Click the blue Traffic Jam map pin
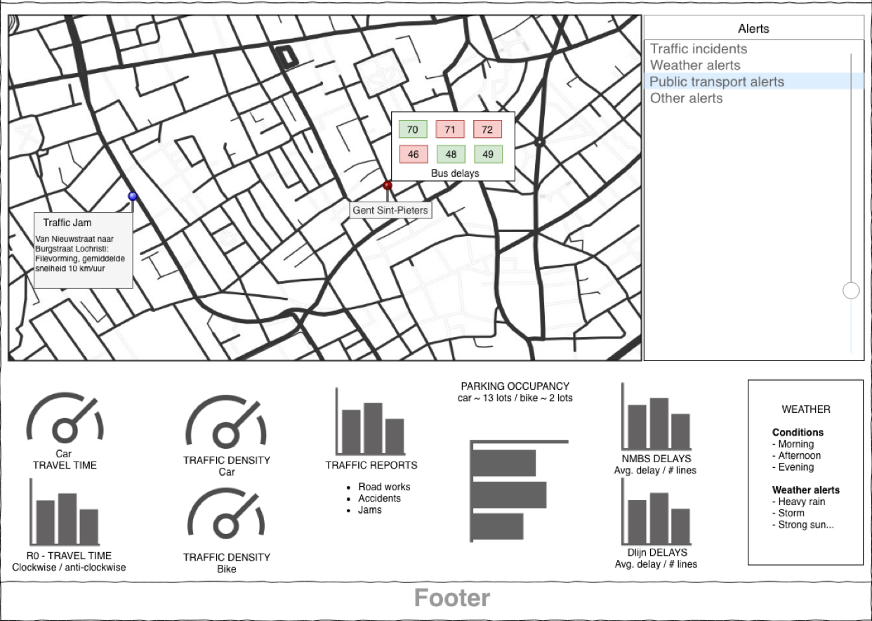Image resolution: width=872 pixels, height=621 pixels. pos(132,197)
